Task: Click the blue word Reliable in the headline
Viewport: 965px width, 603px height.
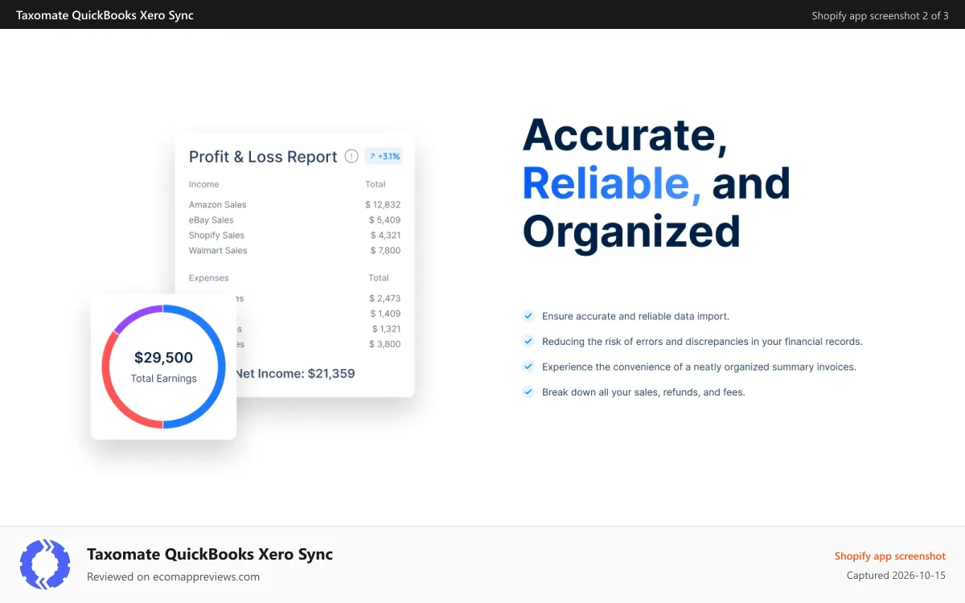Action: click(x=612, y=183)
